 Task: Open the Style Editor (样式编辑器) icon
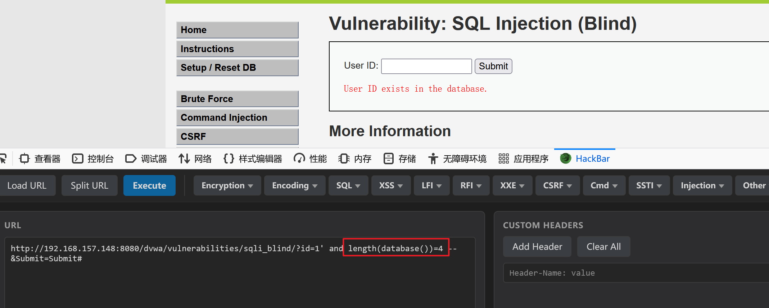229,158
